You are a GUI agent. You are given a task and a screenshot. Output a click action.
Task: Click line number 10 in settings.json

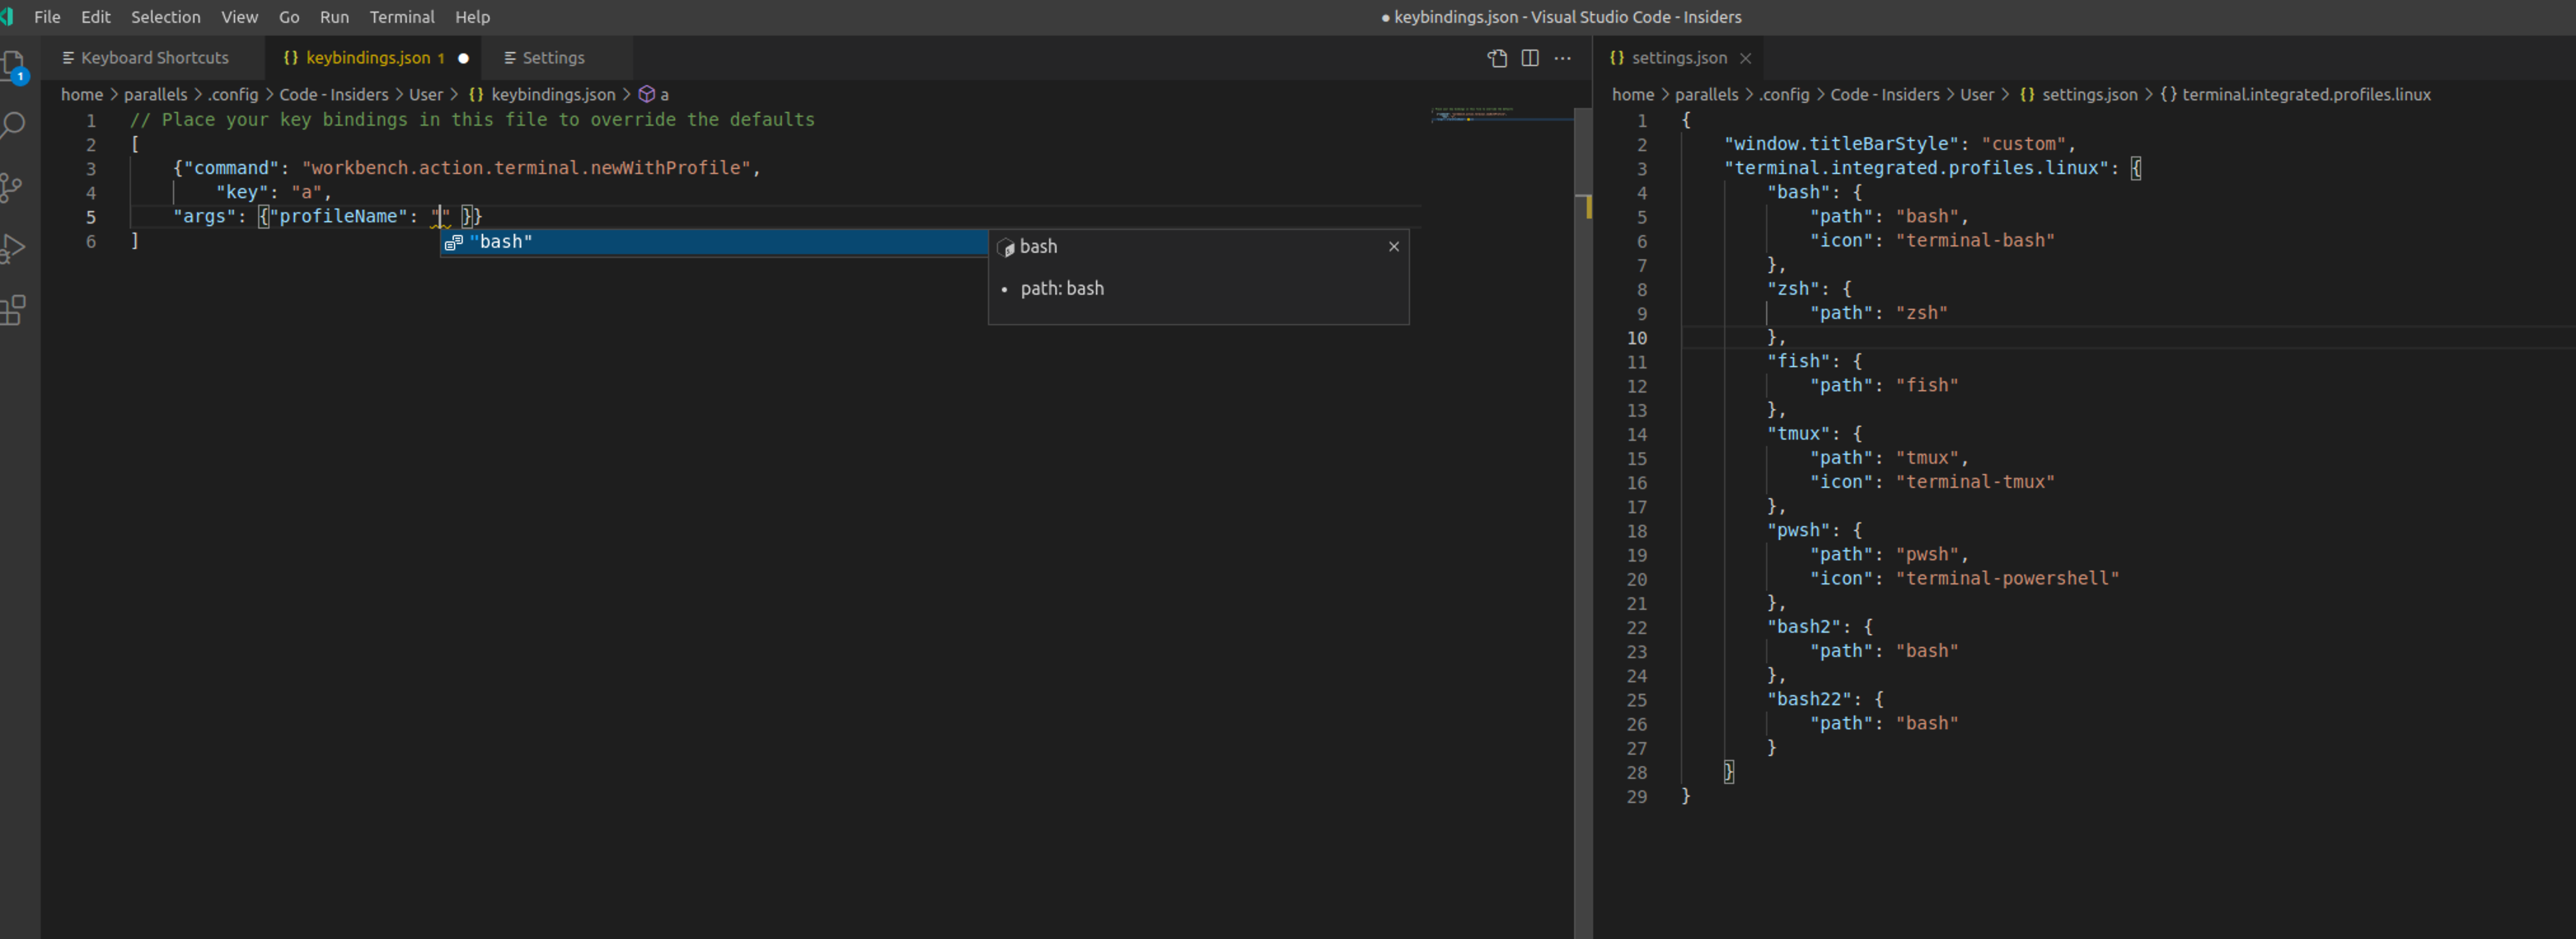point(1636,337)
